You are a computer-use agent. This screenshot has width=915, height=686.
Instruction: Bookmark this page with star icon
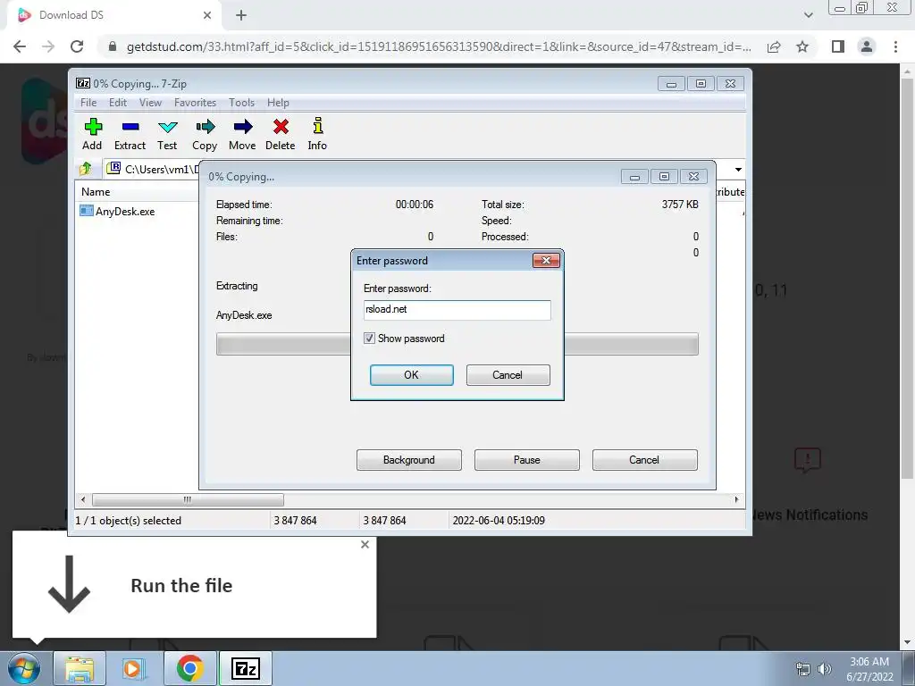point(802,46)
